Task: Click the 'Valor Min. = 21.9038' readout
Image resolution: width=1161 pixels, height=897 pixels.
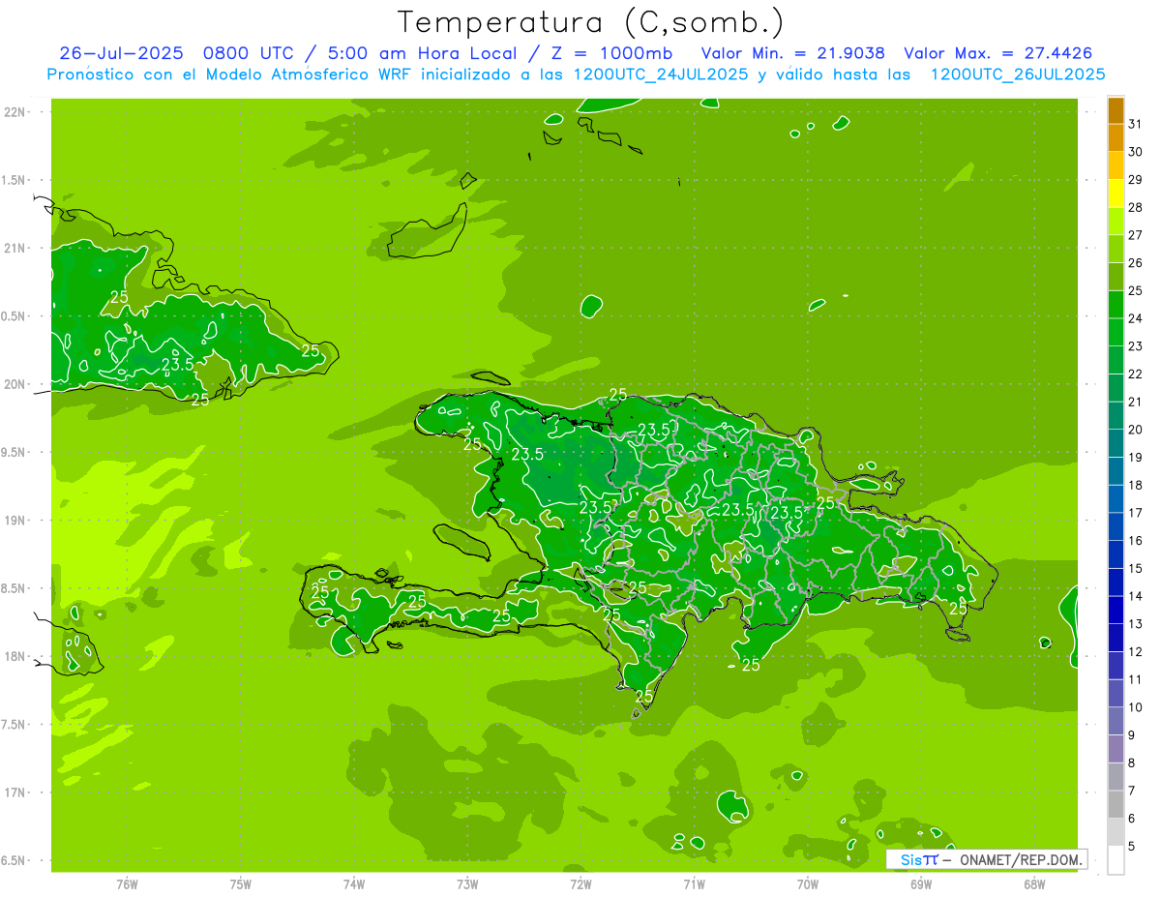Action: 792,53
